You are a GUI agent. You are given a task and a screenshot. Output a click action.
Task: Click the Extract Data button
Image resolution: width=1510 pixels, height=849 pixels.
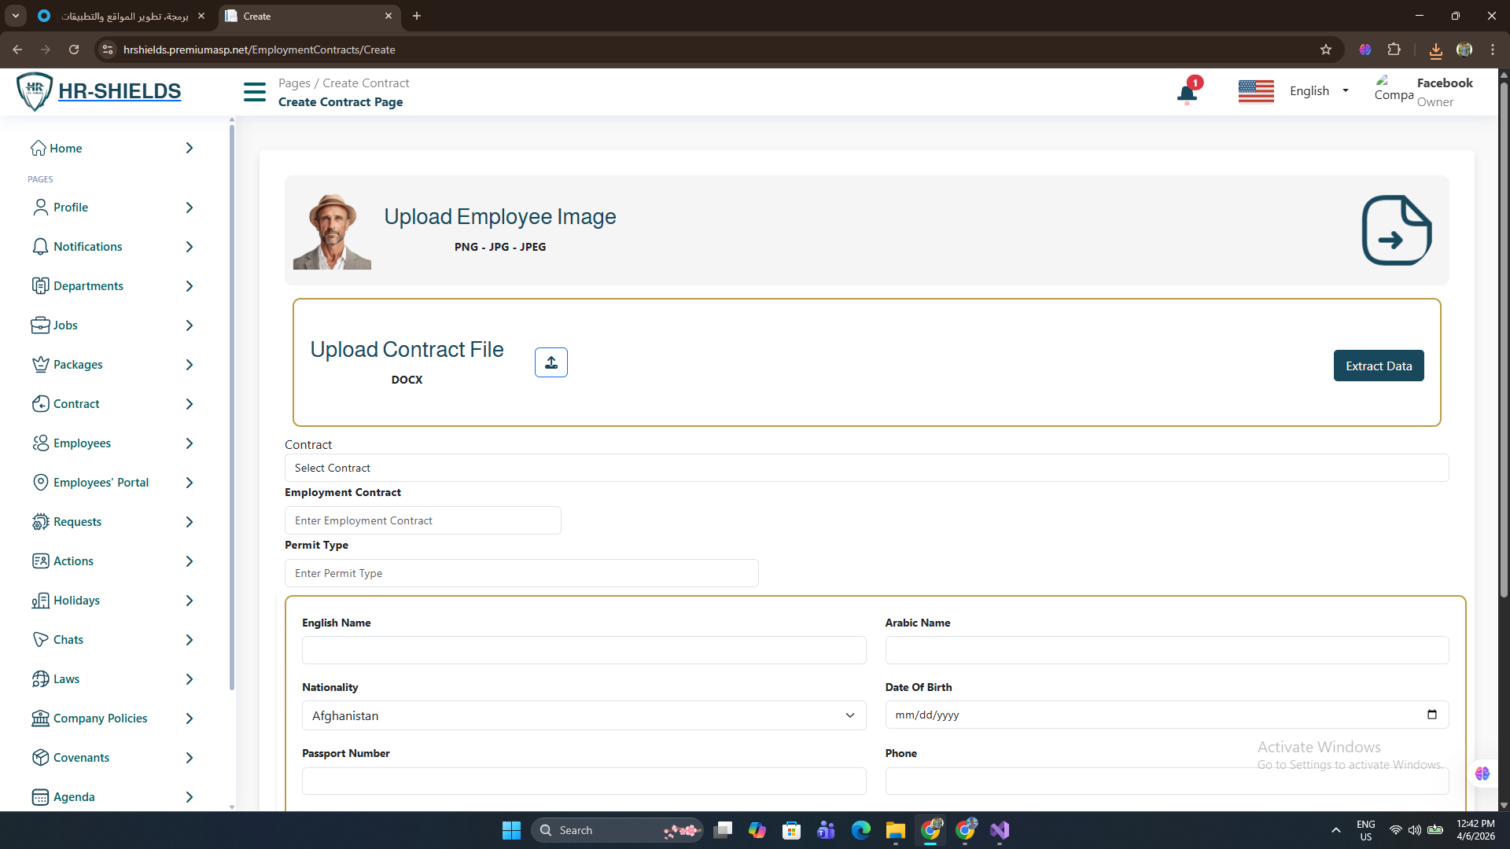pos(1378,366)
